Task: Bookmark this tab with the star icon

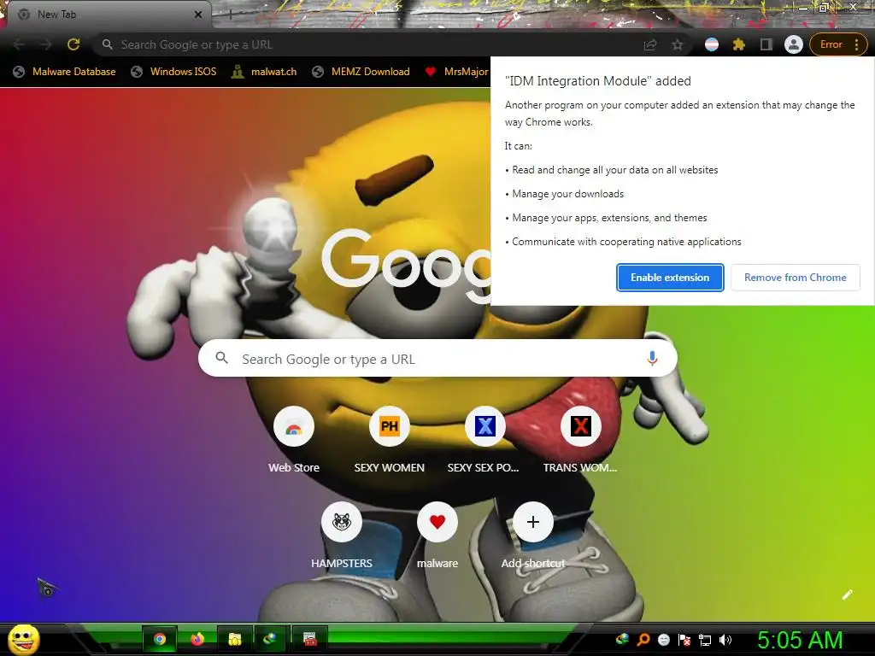Action: [x=678, y=44]
